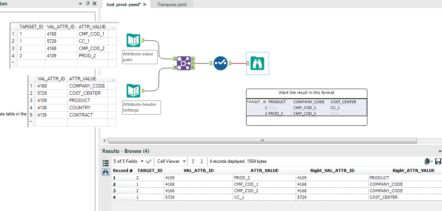Move to previous record with up arrow

pyautogui.click(x=193, y=161)
